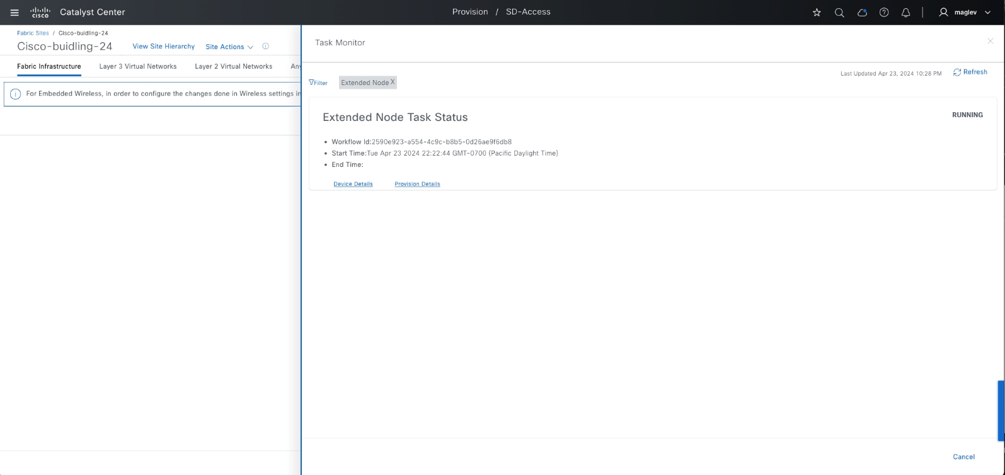Open the global search magnifier
Viewport: 1005px width, 475px height.
839,13
